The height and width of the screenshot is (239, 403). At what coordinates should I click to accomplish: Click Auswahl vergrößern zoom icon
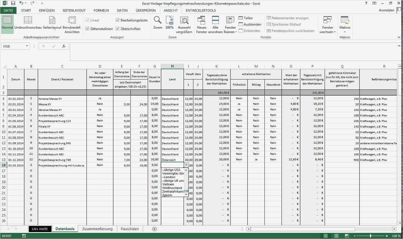[184, 24]
